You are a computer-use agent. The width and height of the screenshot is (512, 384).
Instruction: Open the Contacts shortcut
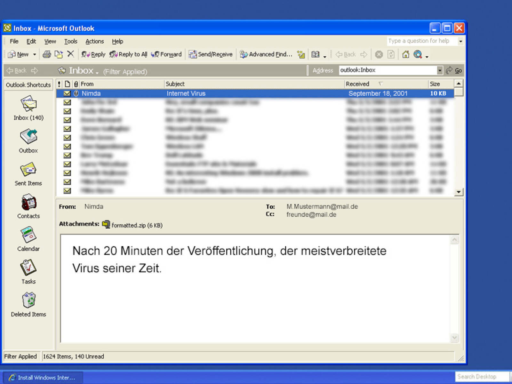tap(28, 206)
